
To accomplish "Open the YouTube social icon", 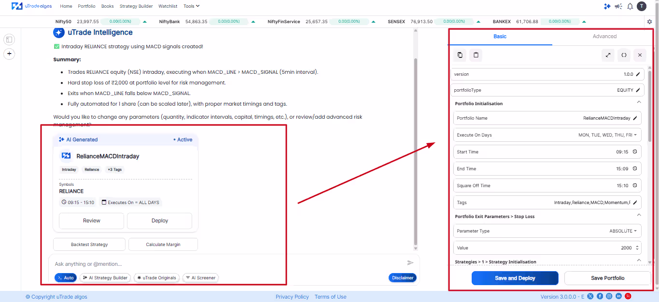I will coord(628,296).
